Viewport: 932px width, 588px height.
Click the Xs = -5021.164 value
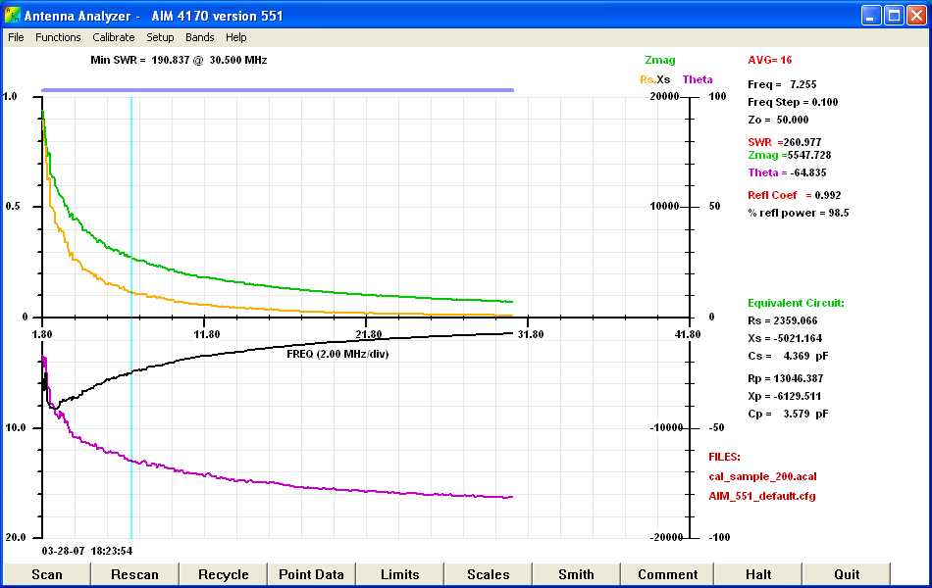[x=785, y=338]
